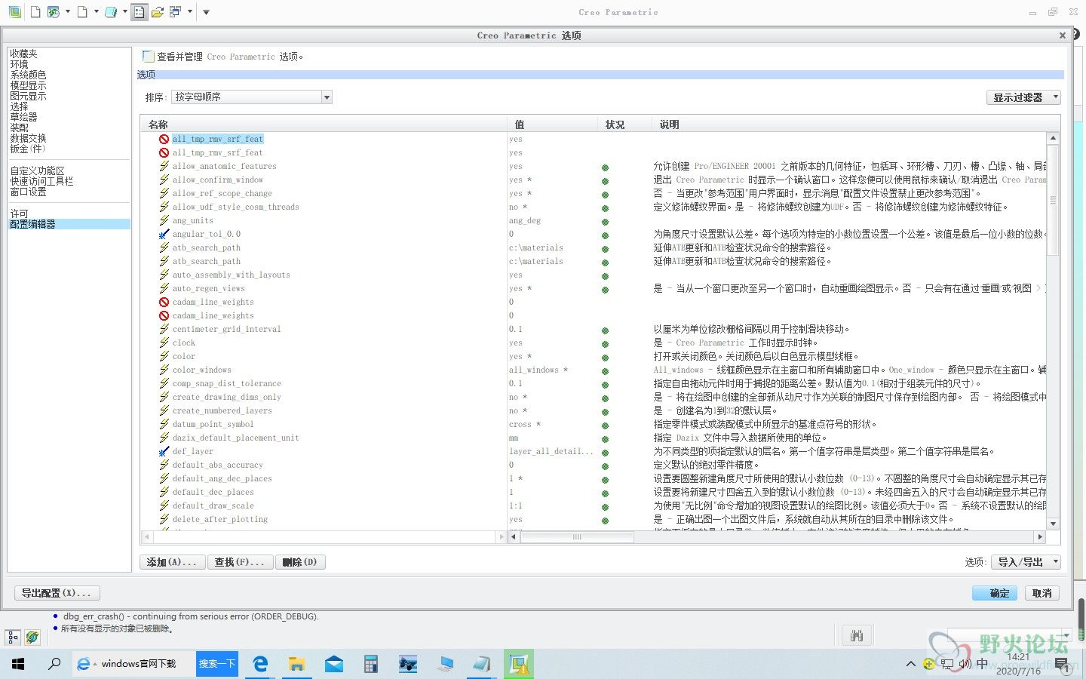The width and height of the screenshot is (1086, 679).
Task: Select the centimeter_grid_interval option row
Action: click(226, 329)
